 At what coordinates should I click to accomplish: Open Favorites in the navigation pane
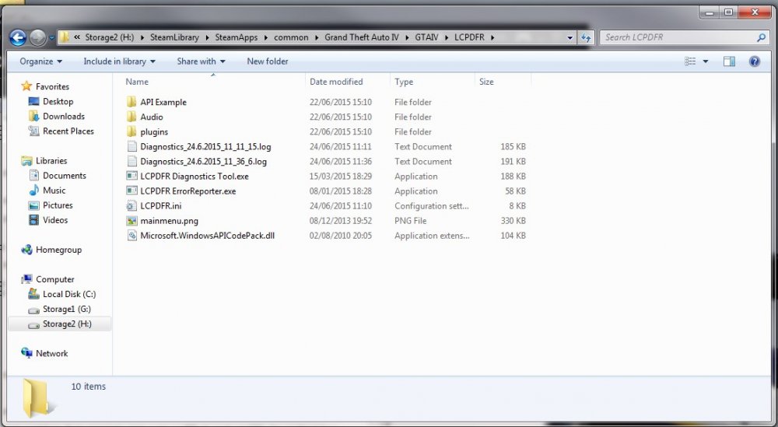pos(52,87)
